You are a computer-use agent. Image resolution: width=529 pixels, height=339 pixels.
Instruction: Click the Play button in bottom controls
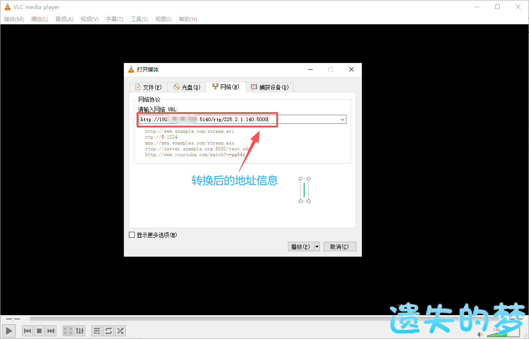9,331
